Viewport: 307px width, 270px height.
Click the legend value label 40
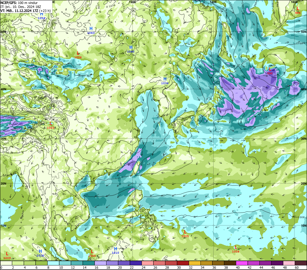[238, 268]
